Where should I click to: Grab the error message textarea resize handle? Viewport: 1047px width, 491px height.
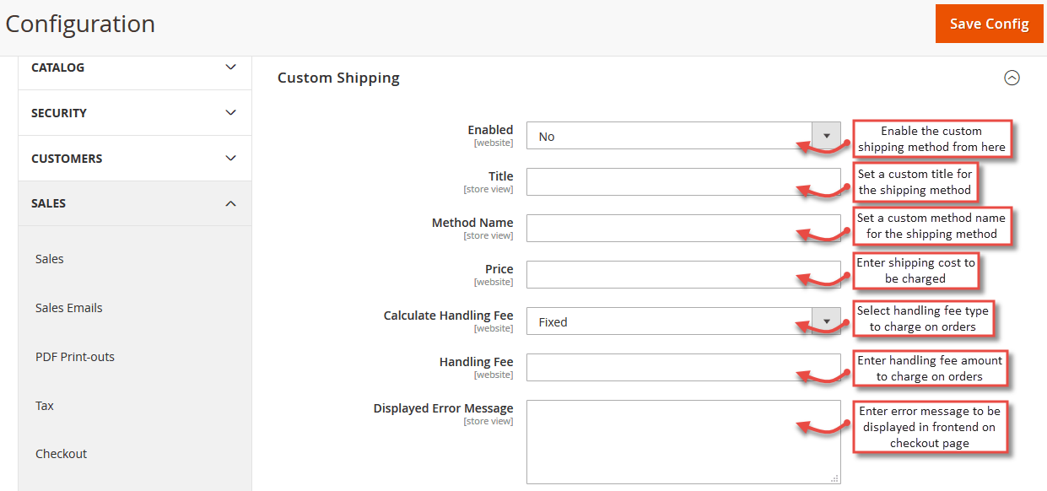[x=835, y=478]
